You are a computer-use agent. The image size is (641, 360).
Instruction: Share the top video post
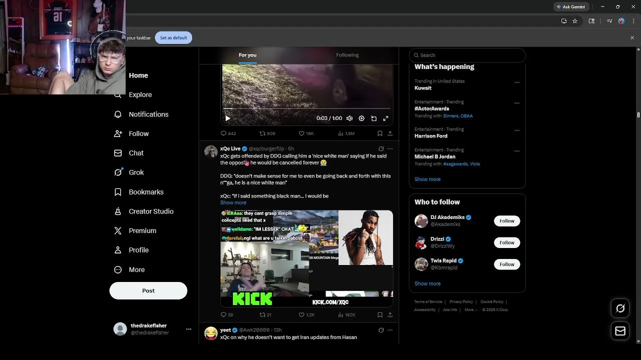pyautogui.click(x=390, y=133)
